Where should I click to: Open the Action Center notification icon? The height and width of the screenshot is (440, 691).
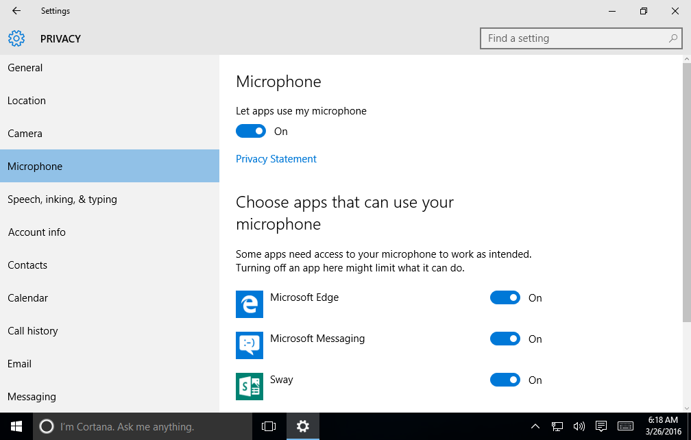[601, 426]
